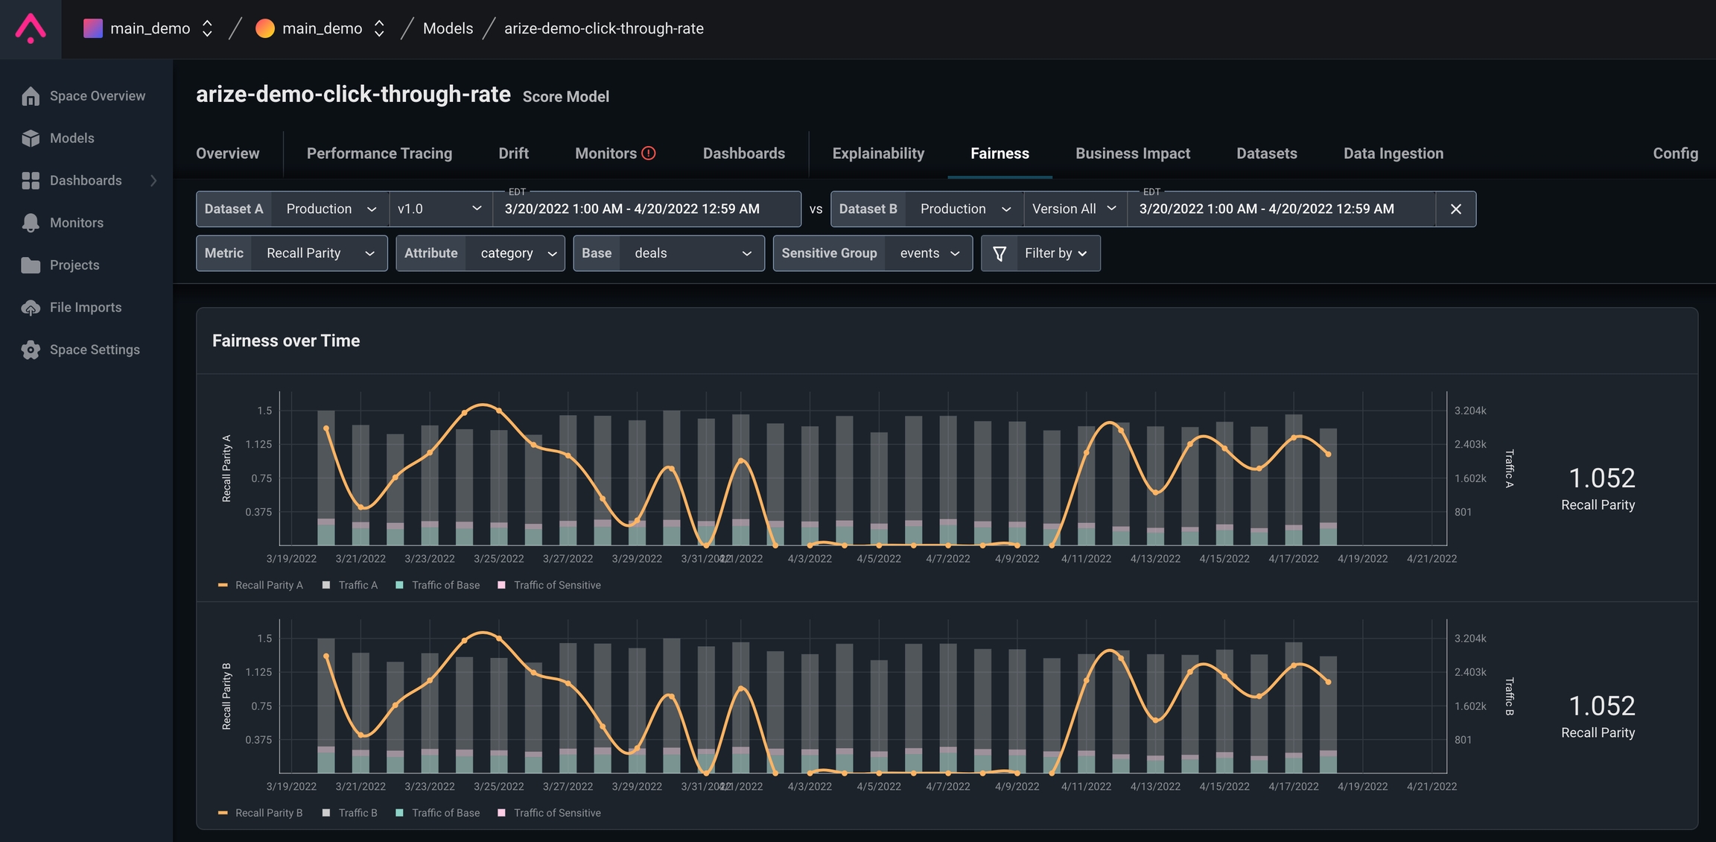Image resolution: width=1716 pixels, height=842 pixels.
Task: Open Space Settings gear icon
Action: tap(31, 350)
